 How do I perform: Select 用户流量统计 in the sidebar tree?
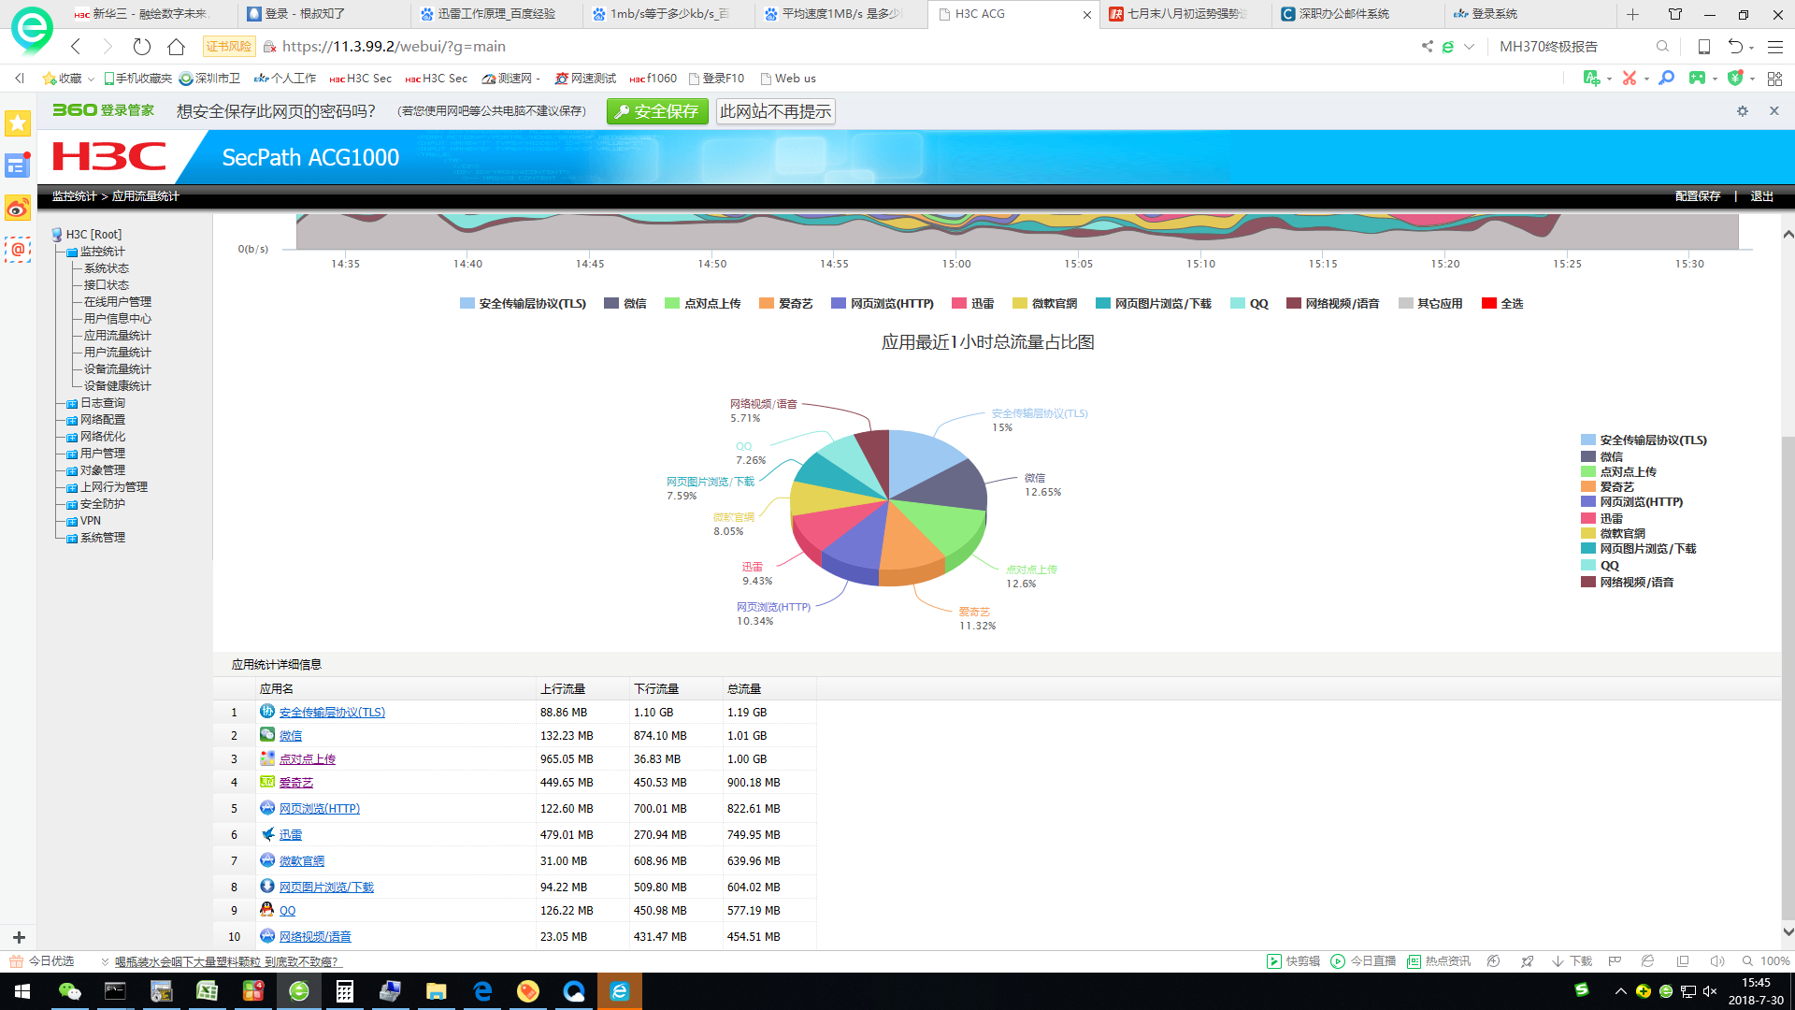click(117, 353)
